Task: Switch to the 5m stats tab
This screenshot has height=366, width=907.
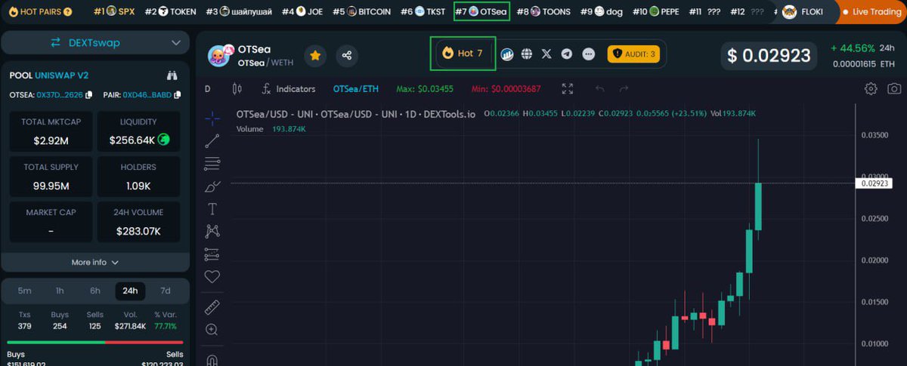Action: 25,291
